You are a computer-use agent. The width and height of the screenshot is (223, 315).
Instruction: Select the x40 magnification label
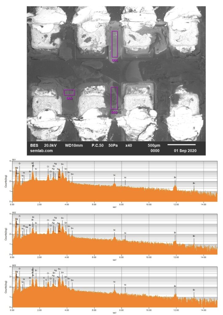click(x=128, y=145)
